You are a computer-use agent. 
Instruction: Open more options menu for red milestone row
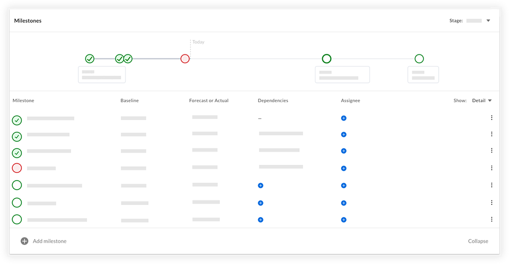[492, 168]
